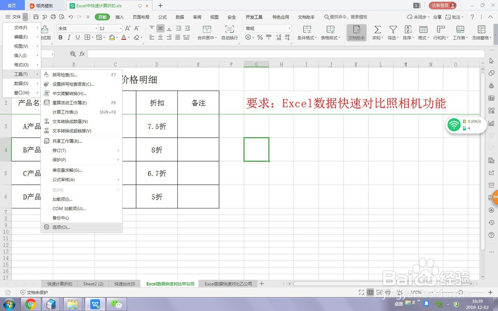Image resolution: width=498 pixels, height=311 pixels.
Task: Select the fill color bucket icon
Action: point(112,38)
